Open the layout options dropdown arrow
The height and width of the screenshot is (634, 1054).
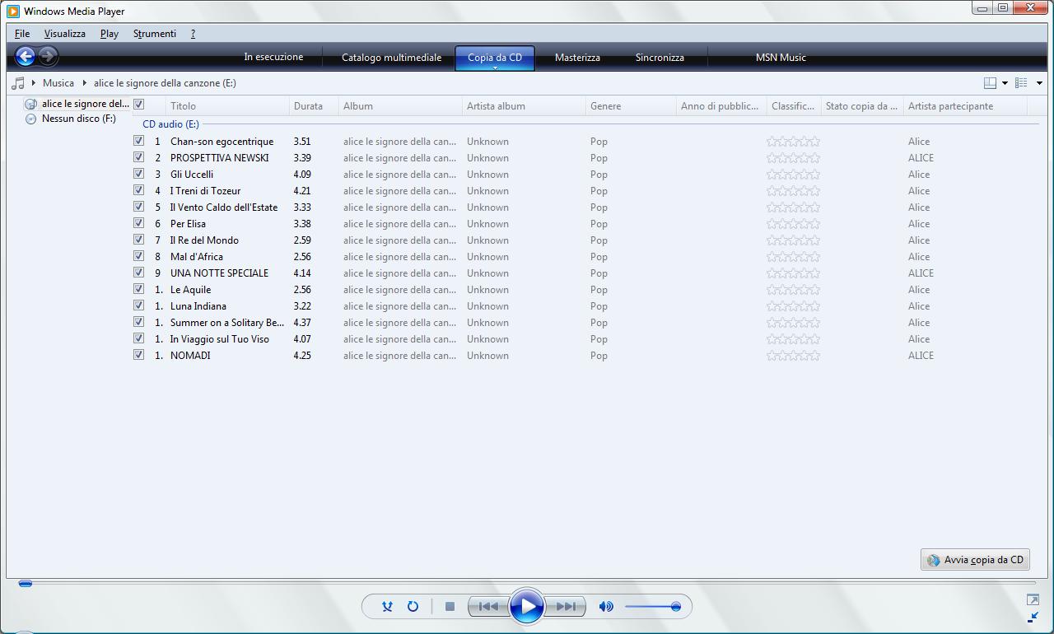pyautogui.click(x=1005, y=83)
